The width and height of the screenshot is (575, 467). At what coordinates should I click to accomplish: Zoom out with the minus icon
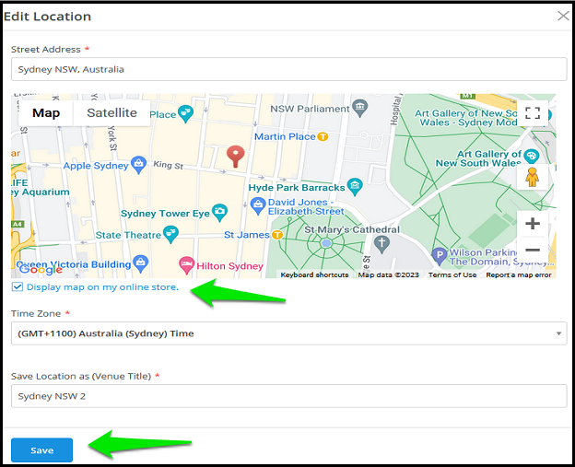point(533,250)
